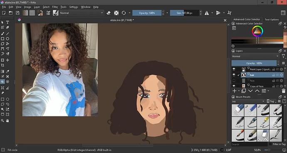This screenshot has width=287, height=153.
Task: Click the brush presets Search field
Action: (x=249, y=144)
